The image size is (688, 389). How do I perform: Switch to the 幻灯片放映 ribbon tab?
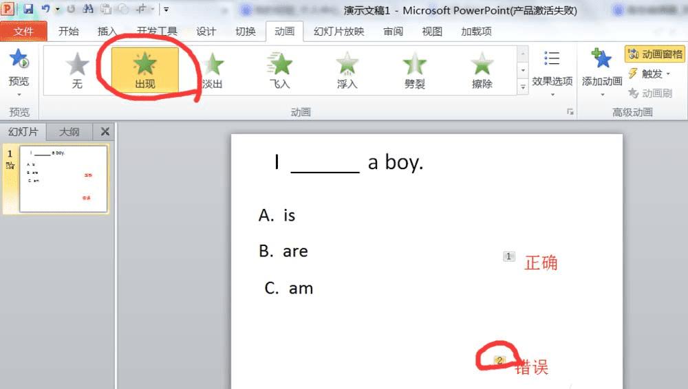[338, 31]
